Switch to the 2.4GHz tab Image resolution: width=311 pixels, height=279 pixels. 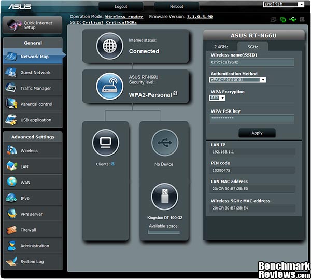(221, 47)
